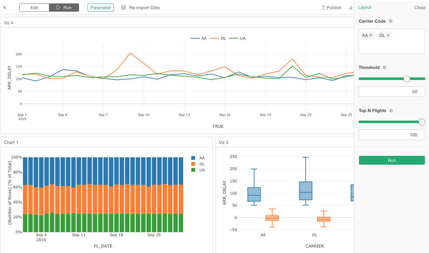Click the TRUE axis title in Viz 4

tap(218, 126)
